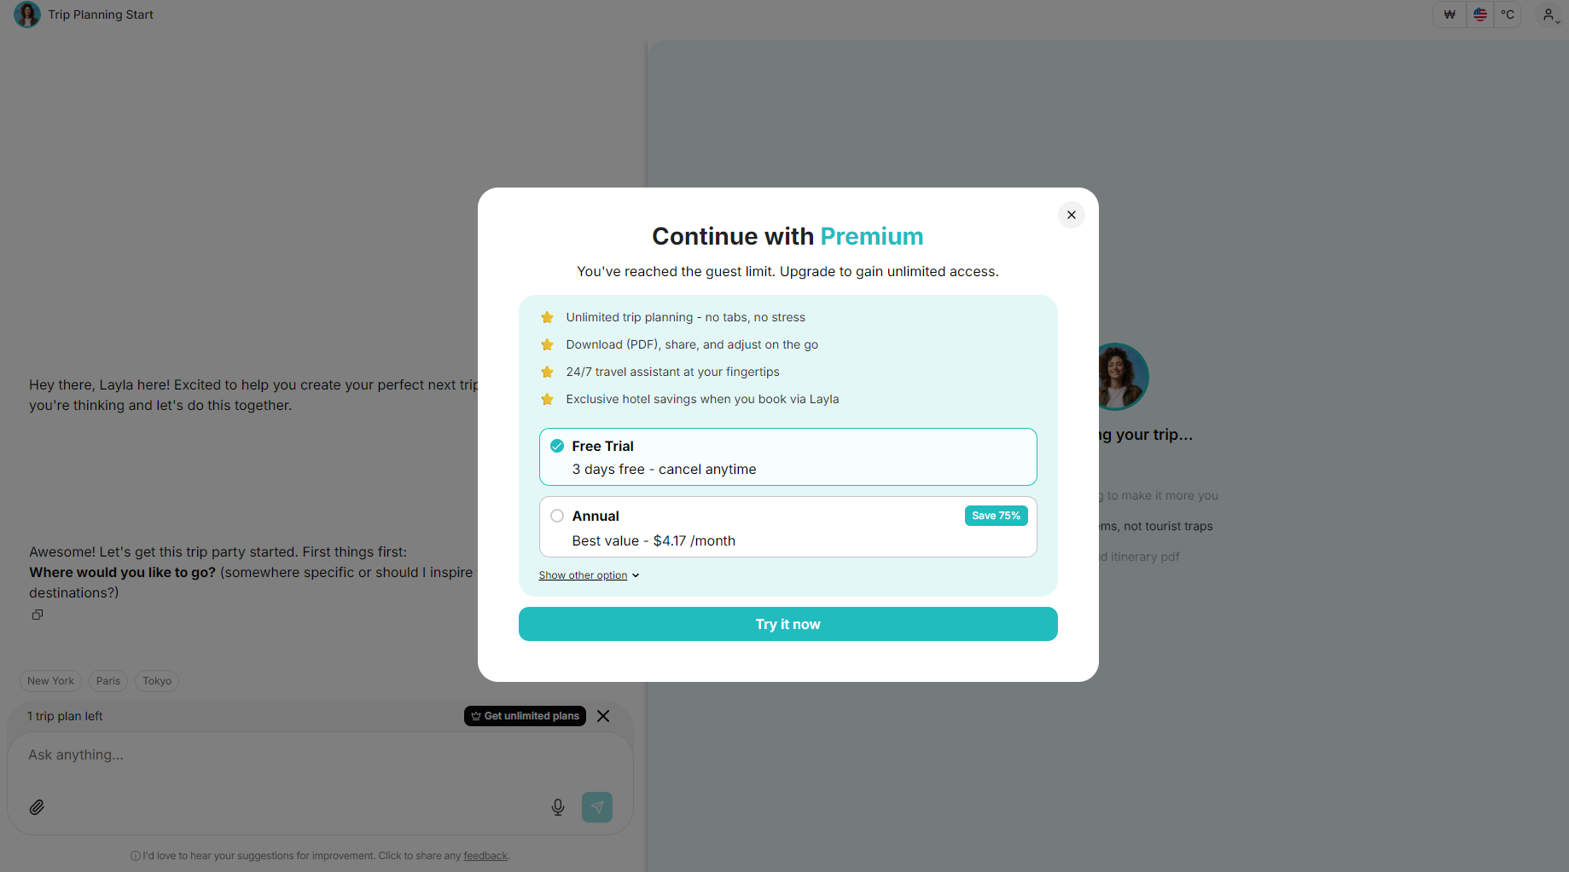Open the feedback link at the bottom

[485, 855]
